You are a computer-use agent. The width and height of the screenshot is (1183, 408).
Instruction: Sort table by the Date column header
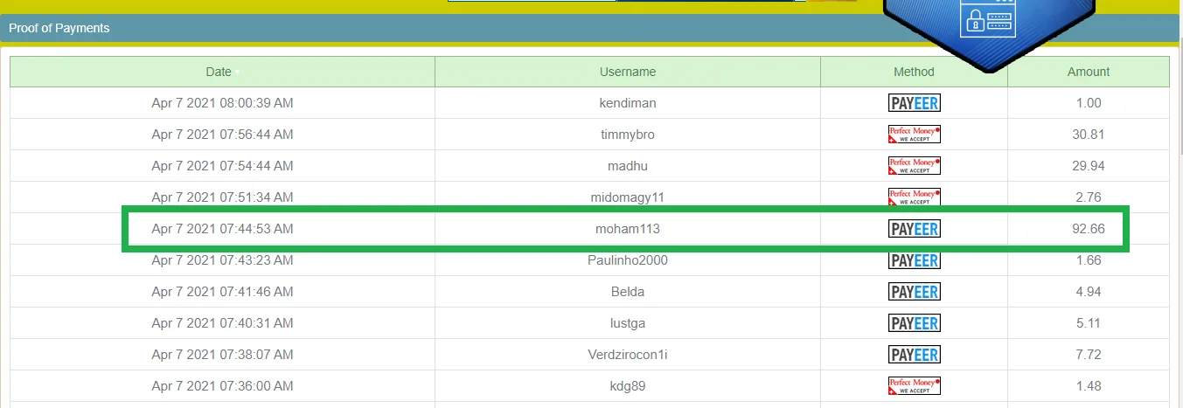(219, 72)
